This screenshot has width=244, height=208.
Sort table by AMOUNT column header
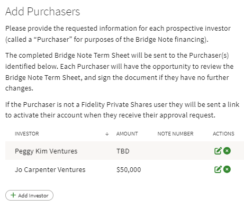coord(127,133)
